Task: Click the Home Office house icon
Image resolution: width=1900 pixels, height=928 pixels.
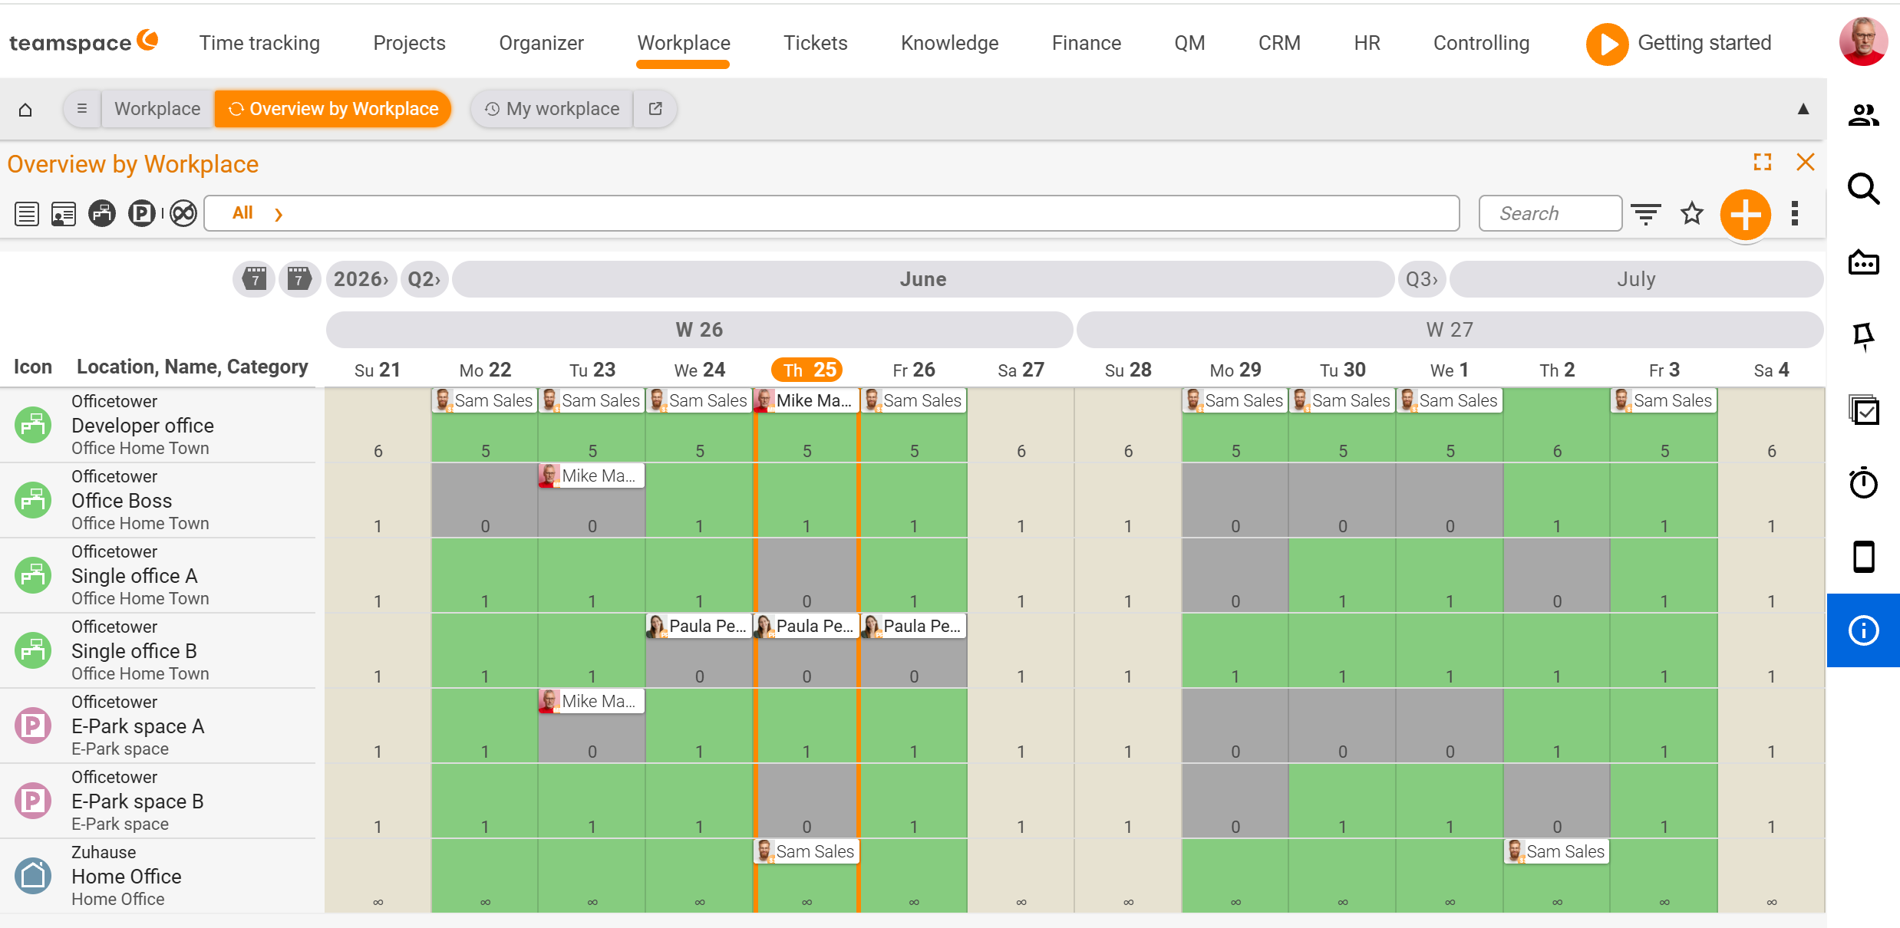Action: point(33,876)
